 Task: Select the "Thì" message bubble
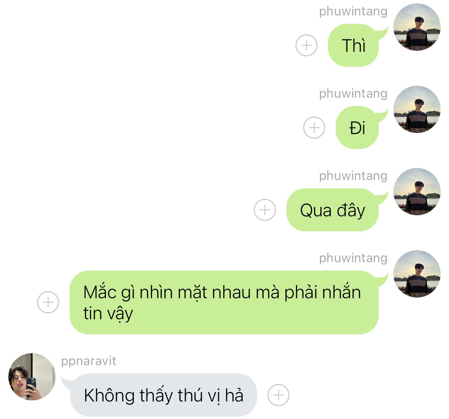354,46
